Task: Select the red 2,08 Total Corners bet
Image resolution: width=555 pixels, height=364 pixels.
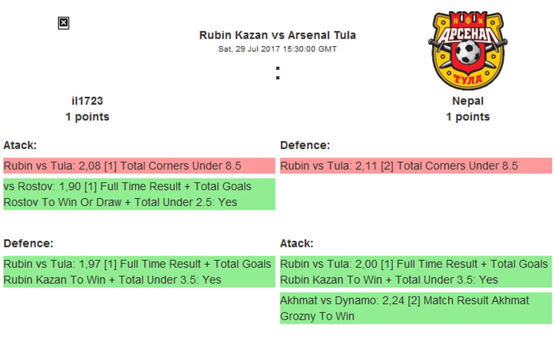Action: click(139, 166)
